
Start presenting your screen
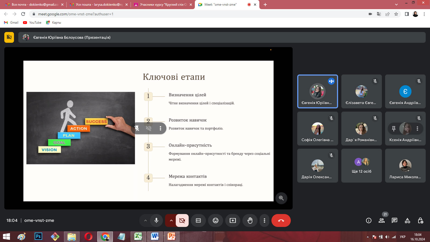coord(233,220)
